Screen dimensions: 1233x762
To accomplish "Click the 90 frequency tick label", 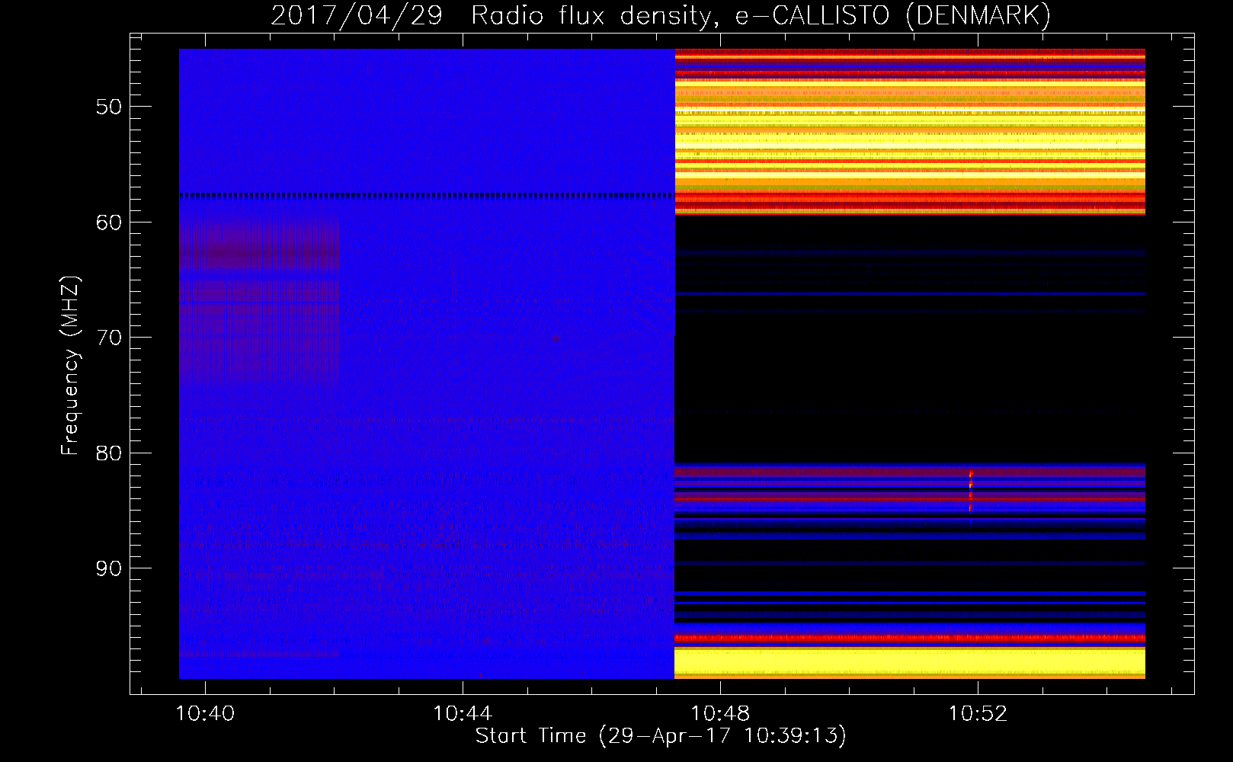I will click(x=109, y=568).
